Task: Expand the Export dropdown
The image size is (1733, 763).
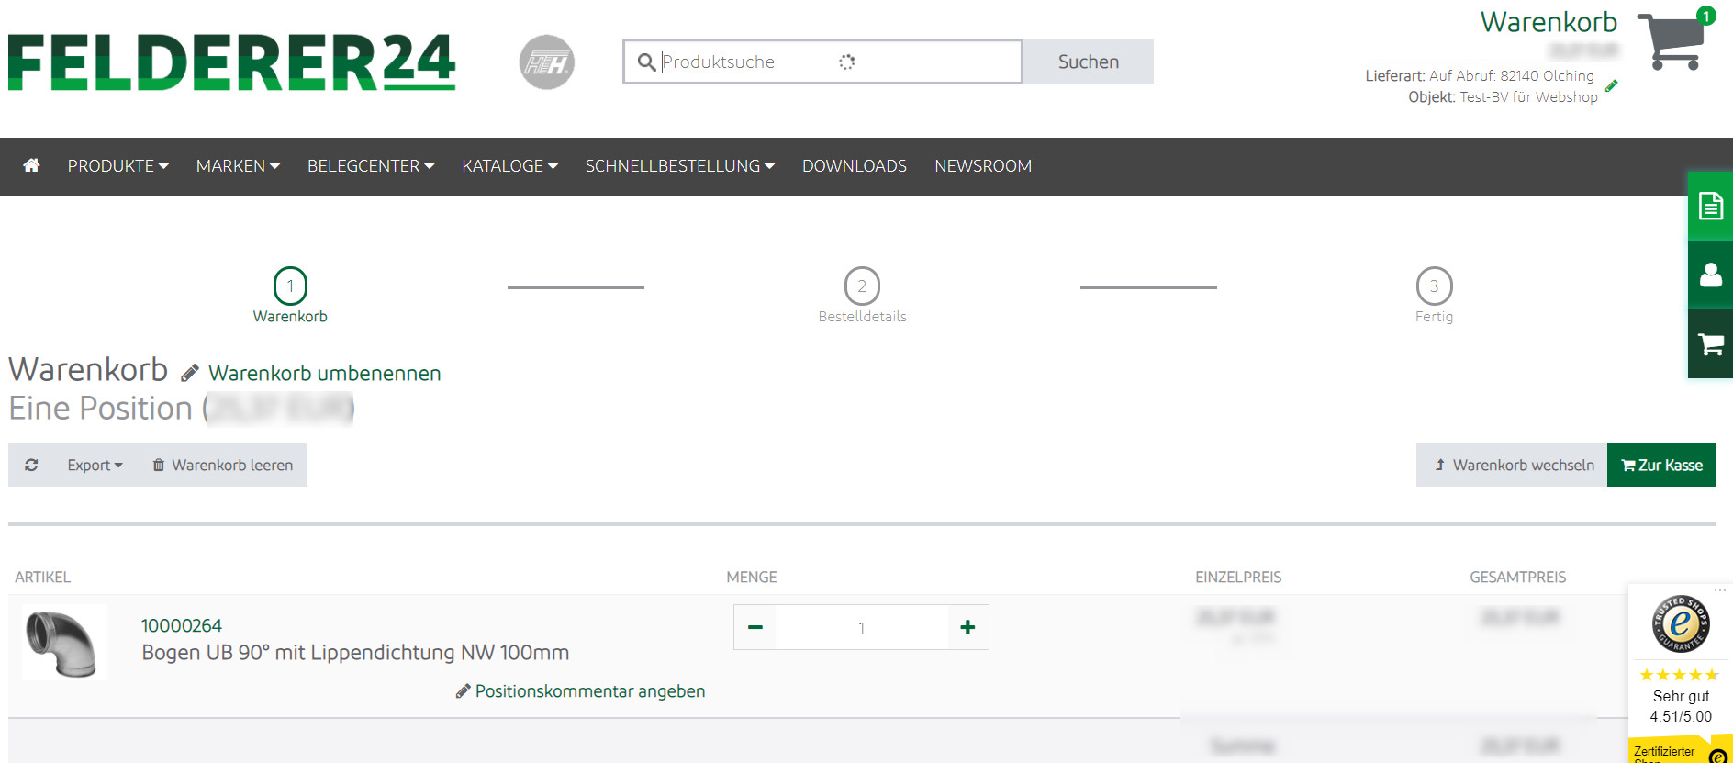Action: [95, 466]
